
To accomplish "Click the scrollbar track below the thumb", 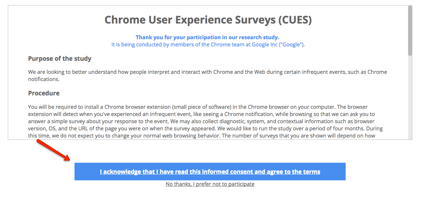I will (410, 98).
